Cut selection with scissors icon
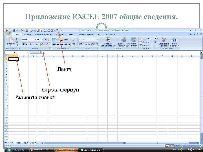The height and width of the screenshot is (152, 203). coord(17,39)
